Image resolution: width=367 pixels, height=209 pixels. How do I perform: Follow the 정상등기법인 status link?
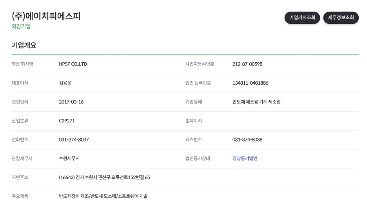245,158
